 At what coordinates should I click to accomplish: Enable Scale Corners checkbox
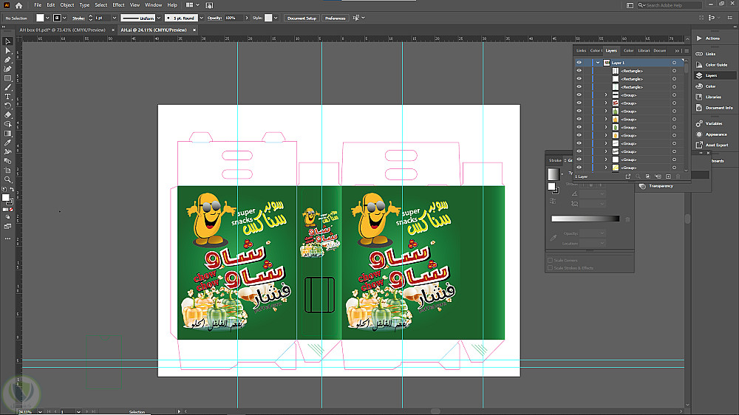(x=550, y=260)
